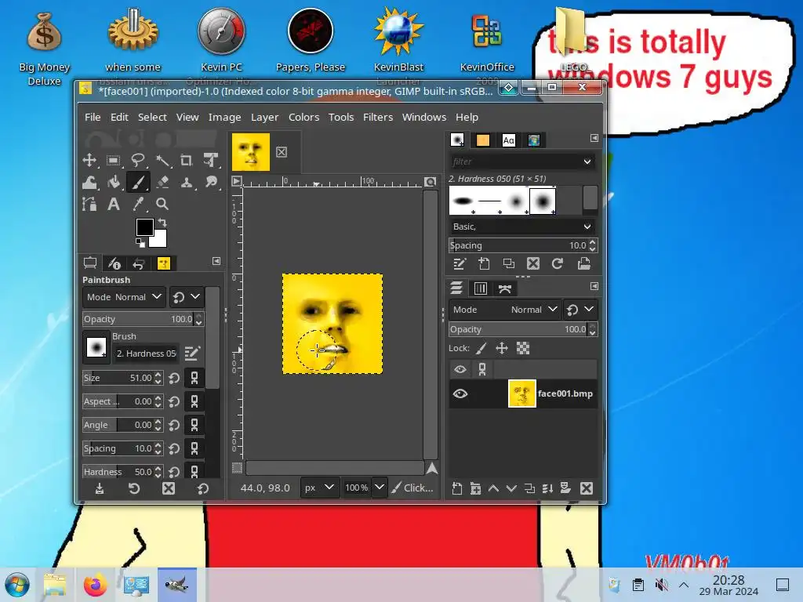Screen dimensions: 803x602
Task: Swap foreground and background colors
Action: point(162,223)
